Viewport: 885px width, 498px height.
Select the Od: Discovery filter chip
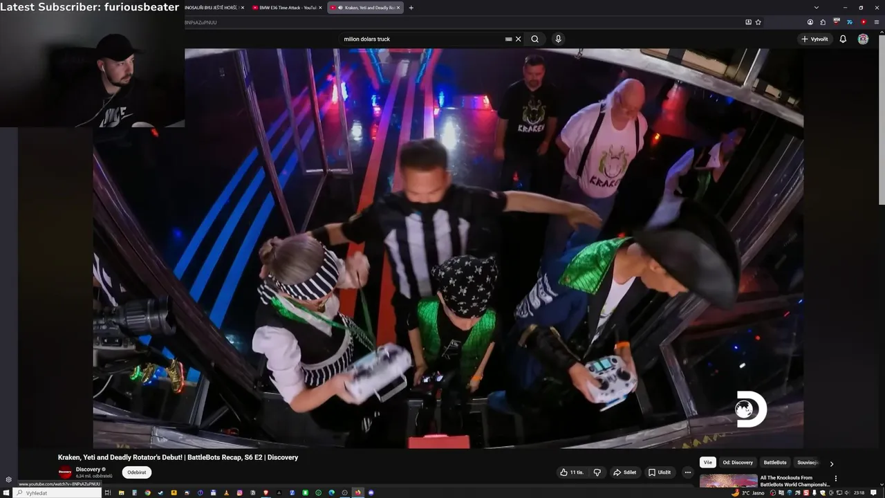738,463
